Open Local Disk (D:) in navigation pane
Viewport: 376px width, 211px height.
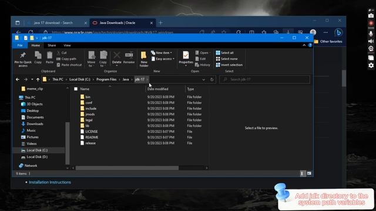coord(37,156)
